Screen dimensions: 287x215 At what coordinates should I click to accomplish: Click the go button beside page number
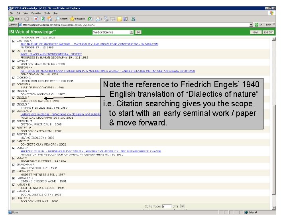182,206
